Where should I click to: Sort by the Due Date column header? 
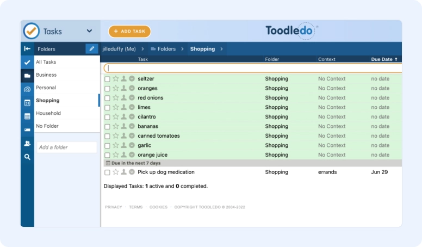coord(383,59)
